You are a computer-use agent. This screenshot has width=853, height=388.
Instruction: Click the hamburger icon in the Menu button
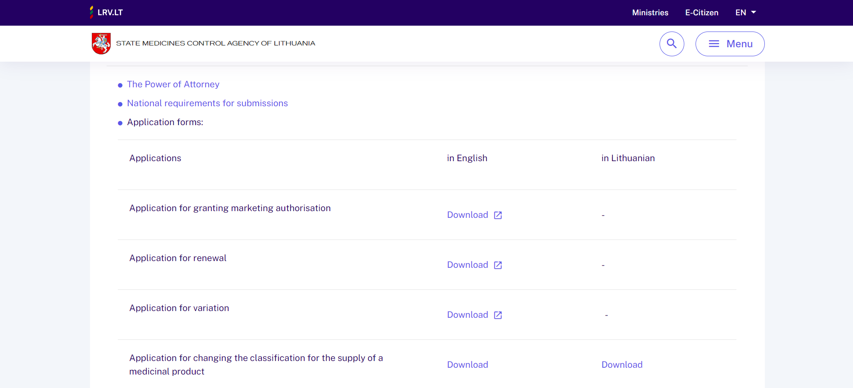[714, 44]
